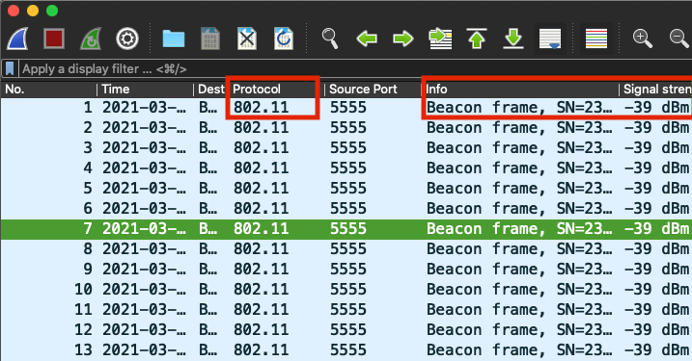This screenshot has width=692, height=361.
Task: Sort by the Source Port column header
Action: [373, 90]
